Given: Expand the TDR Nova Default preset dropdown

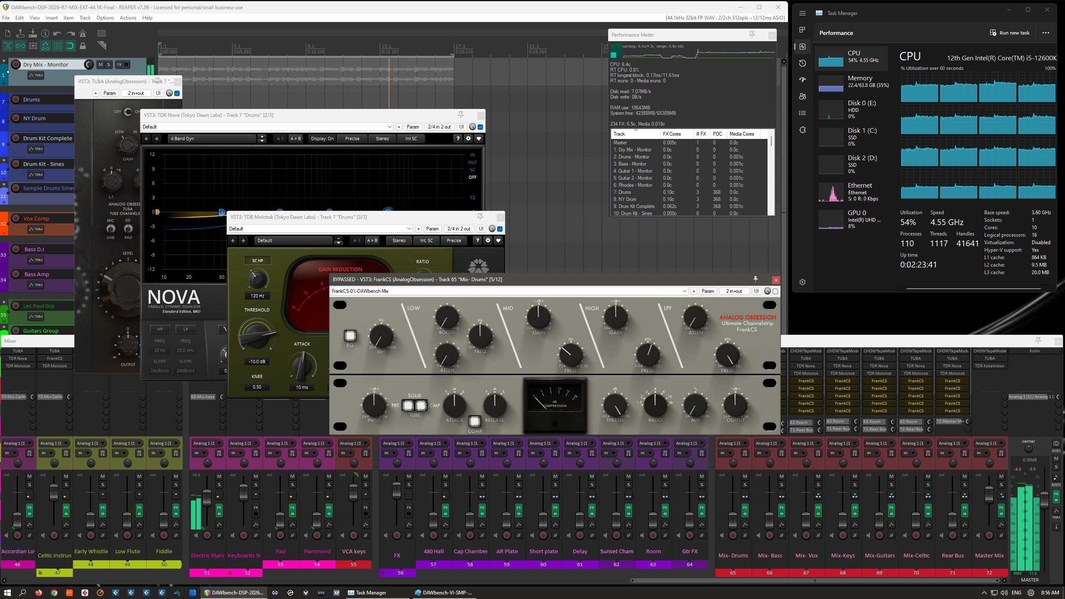Looking at the screenshot, I should (389, 127).
